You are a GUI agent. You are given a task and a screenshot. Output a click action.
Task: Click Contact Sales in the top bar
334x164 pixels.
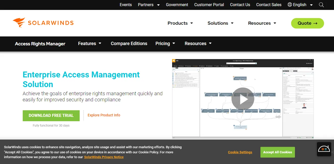coord(269,5)
